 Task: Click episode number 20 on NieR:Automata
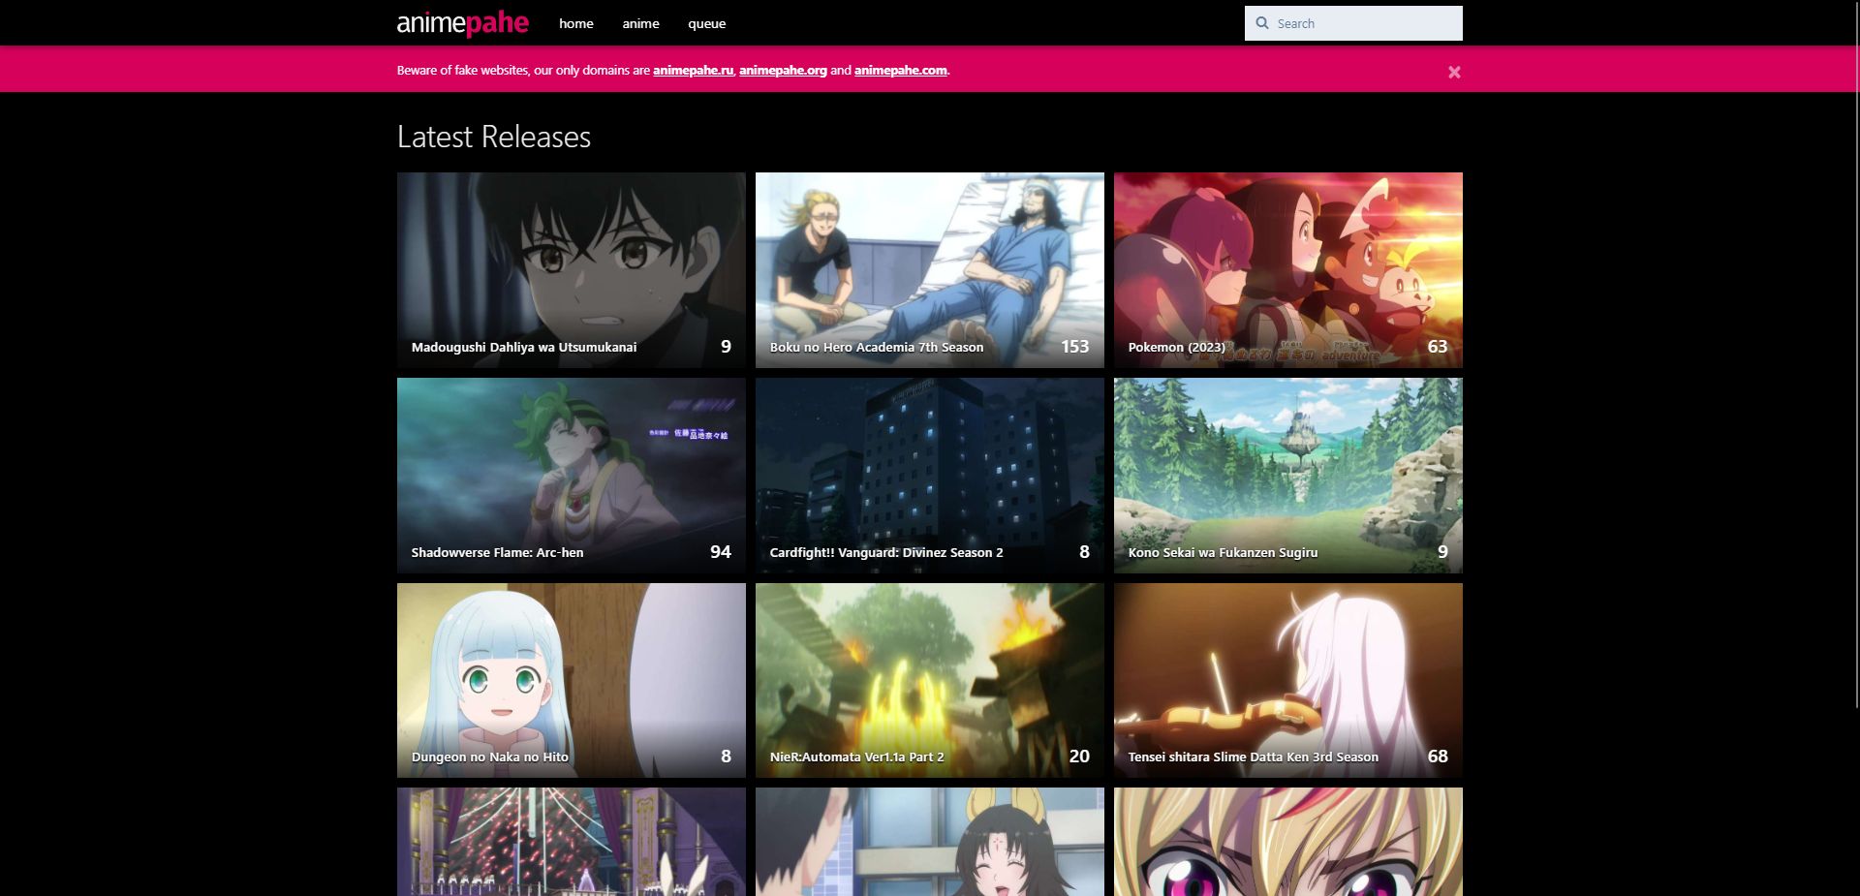[1079, 756]
